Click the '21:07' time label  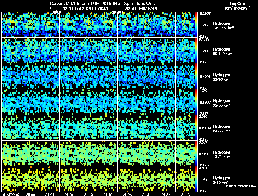click(69, 194)
